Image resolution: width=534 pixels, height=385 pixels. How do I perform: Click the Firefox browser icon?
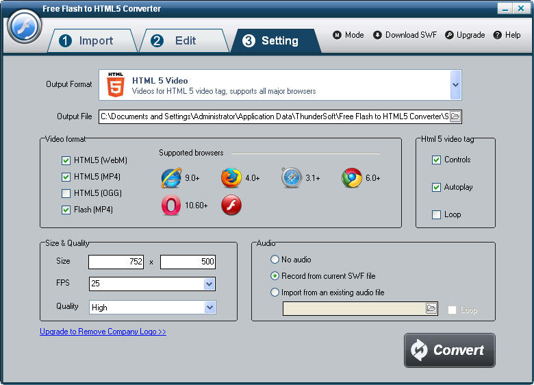[231, 177]
